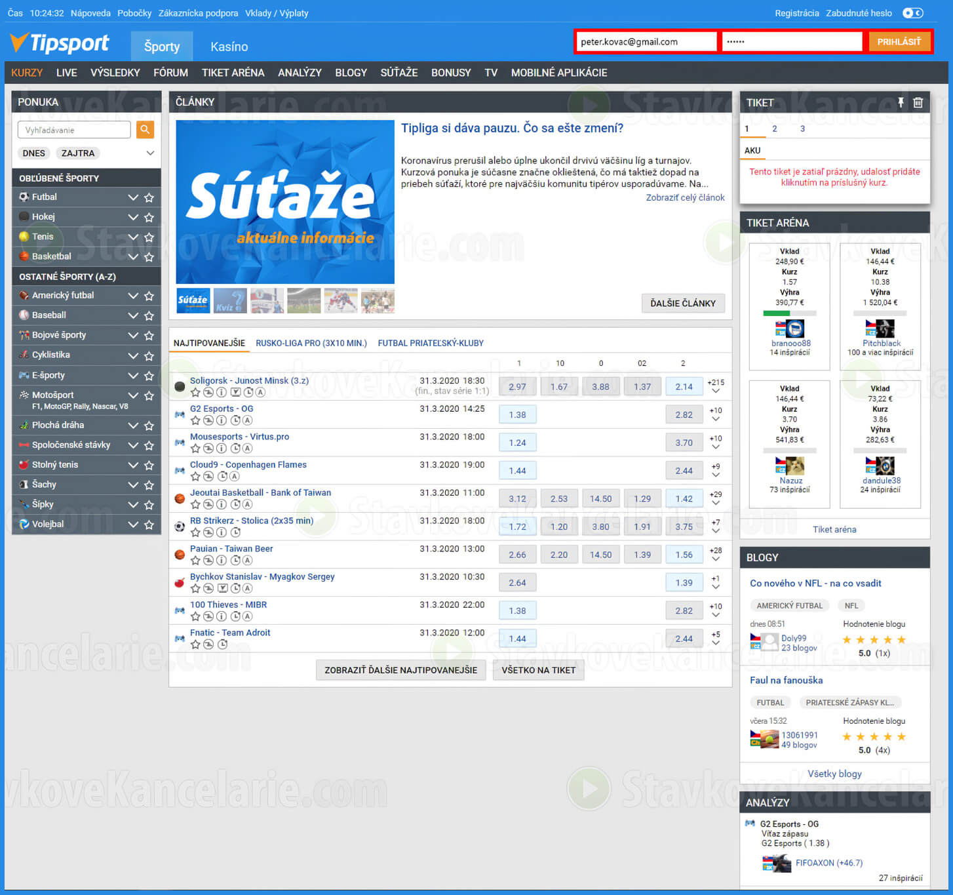Open the Zobraziť celý článok link
This screenshot has width=953, height=895.
685,197
